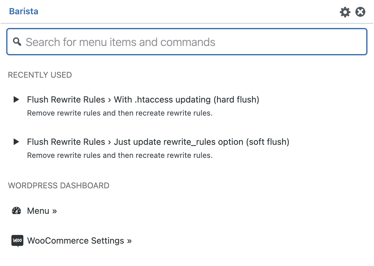The height and width of the screenshot is (266, 374).
Task: Open the WooCommerce Settings item
Action: (x=75, y=241)
